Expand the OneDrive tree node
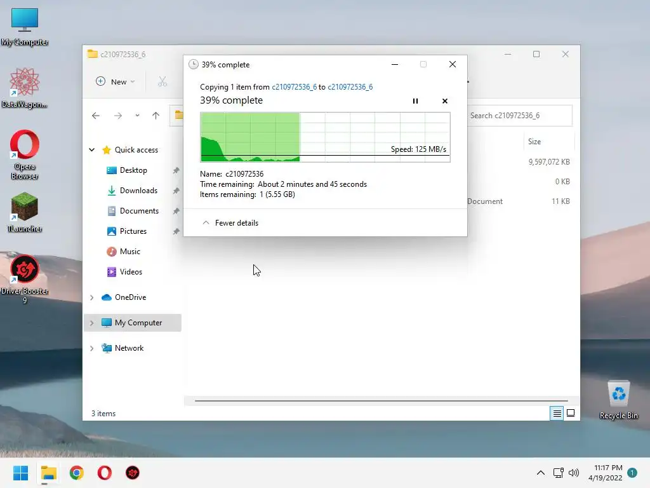650x488 pixels. coord(92,297)
